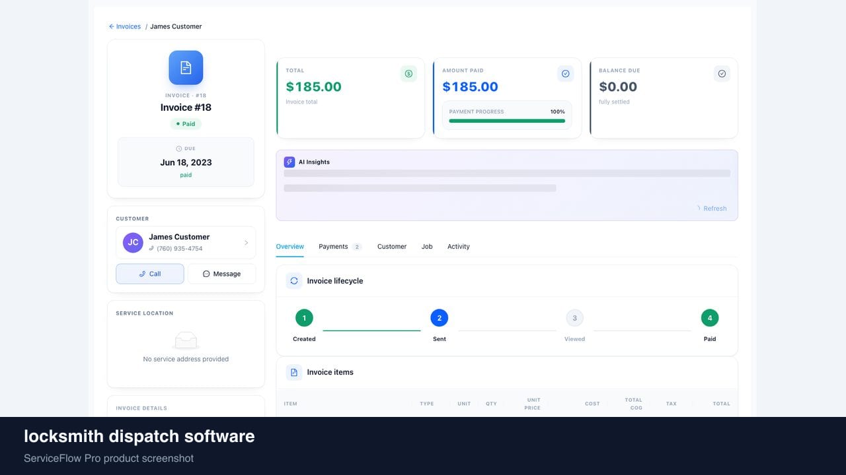Click lifecycle step 2 Sent
This screenshot has height=475, width=846.
tap(440, 318)
